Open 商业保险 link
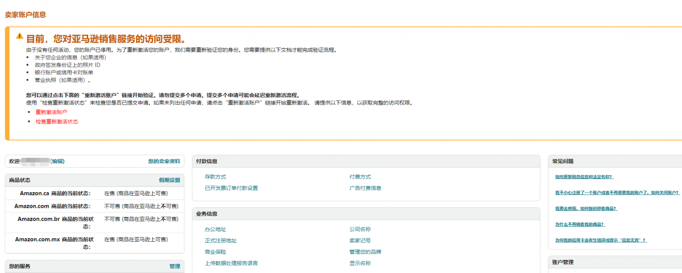 pos(215,252)
